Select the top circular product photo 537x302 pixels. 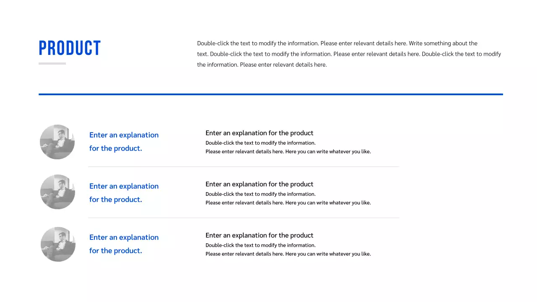pos(57,142)
